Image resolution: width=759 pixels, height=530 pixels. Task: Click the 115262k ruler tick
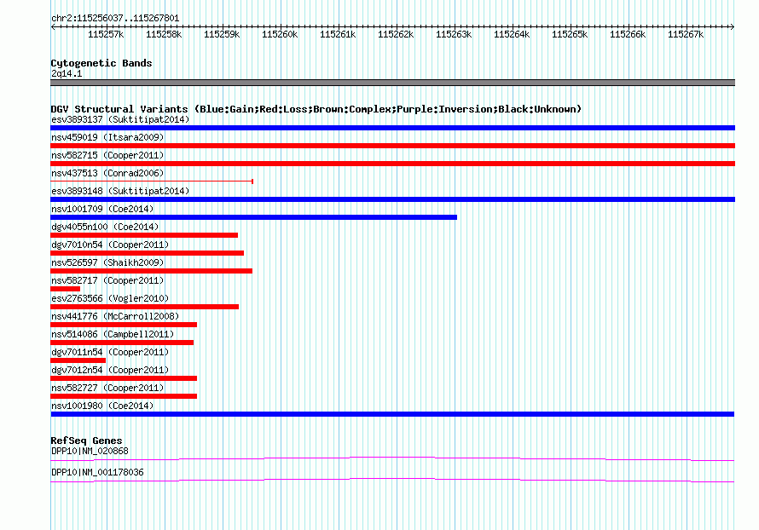tap(396, 34)
